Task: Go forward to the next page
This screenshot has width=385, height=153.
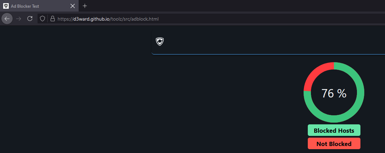Action: 19,19
